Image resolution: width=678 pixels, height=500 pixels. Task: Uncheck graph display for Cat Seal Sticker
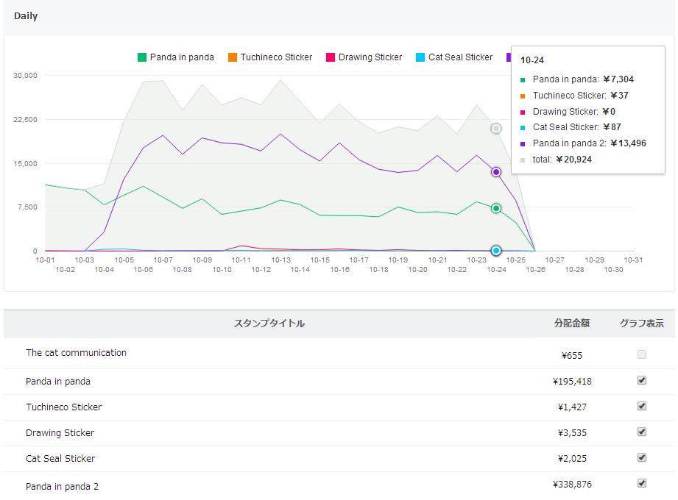tap(642, 457)
